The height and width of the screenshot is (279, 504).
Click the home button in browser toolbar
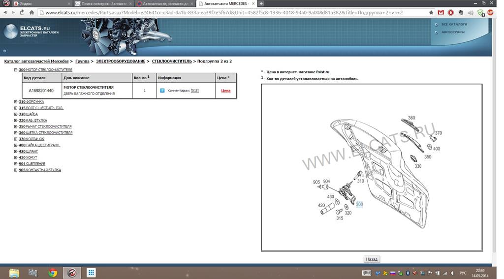coord(32,12)
